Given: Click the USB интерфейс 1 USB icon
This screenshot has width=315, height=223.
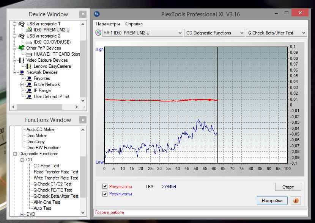Looking at the screenshot, I should pyautogui.click(x=22, y=23).
